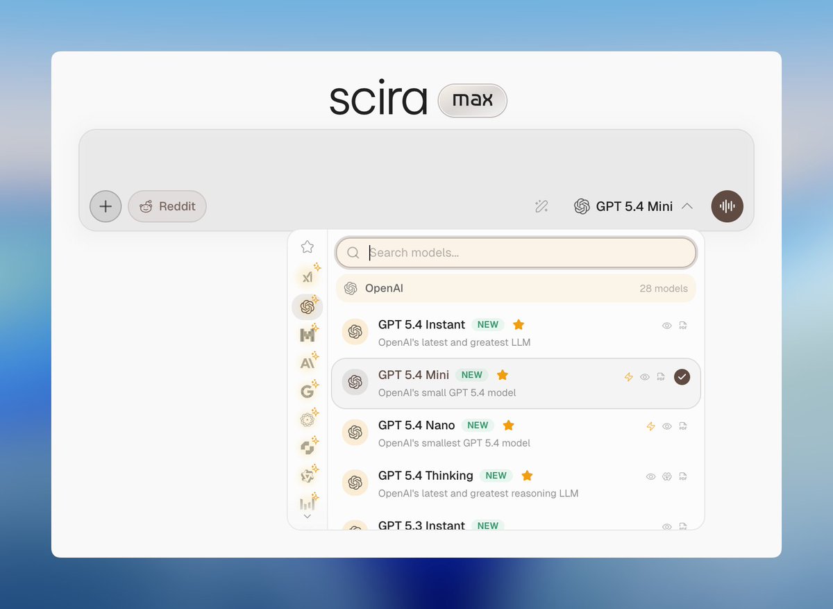
Task: Click the max plan badge
Action: tap(473, 101)
